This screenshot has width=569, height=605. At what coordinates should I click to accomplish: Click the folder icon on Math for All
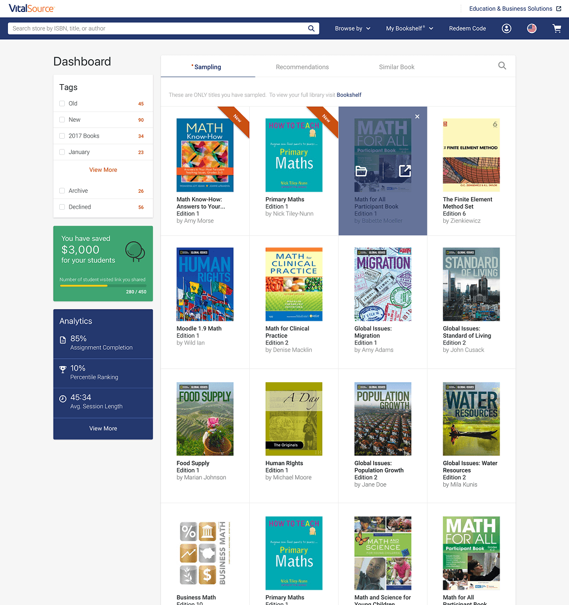(x=361, y=171)
